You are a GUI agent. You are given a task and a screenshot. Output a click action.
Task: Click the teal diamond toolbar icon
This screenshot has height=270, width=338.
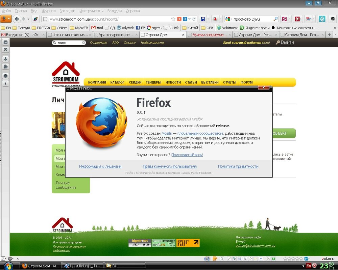322,19
